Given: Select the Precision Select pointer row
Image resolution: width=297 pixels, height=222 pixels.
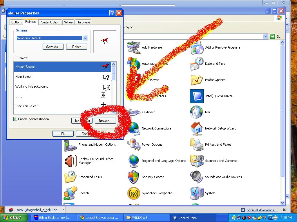Looking at the screenshot, I should (62, 106).
